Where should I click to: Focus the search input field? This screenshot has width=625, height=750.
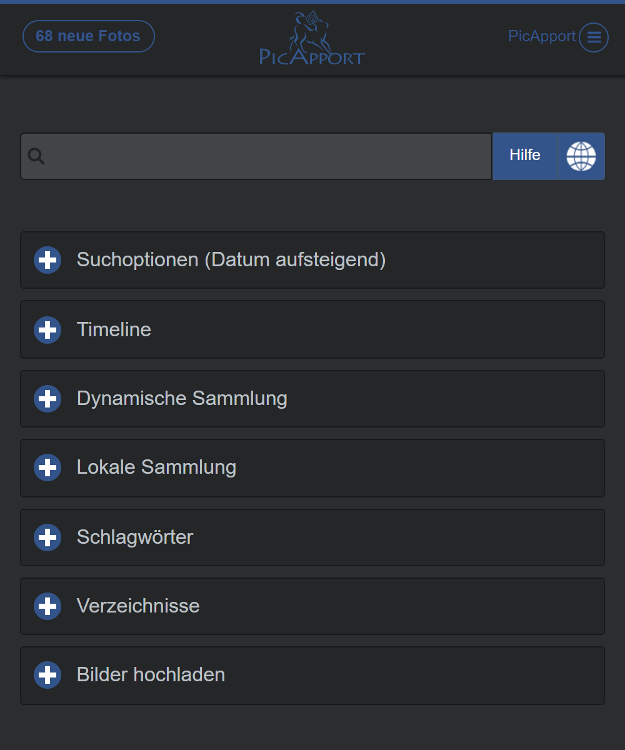click(x=269, y=156)
